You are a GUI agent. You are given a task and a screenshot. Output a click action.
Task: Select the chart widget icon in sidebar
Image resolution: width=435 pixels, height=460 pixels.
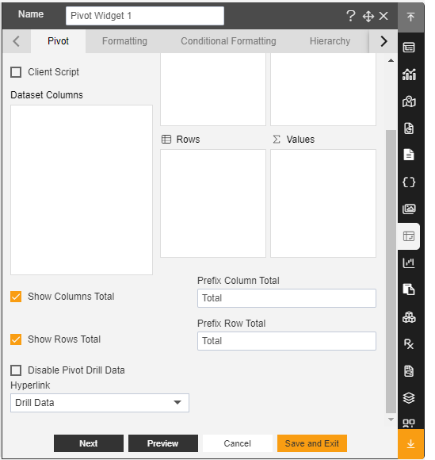[x=409, y=75]
